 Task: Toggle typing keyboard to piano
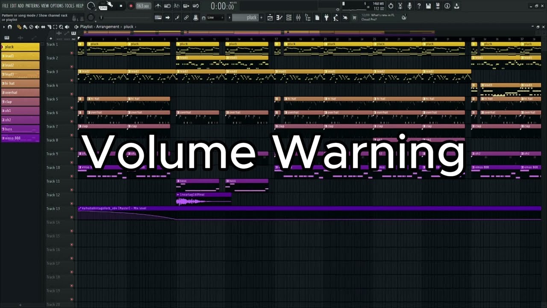click(158, 18)
